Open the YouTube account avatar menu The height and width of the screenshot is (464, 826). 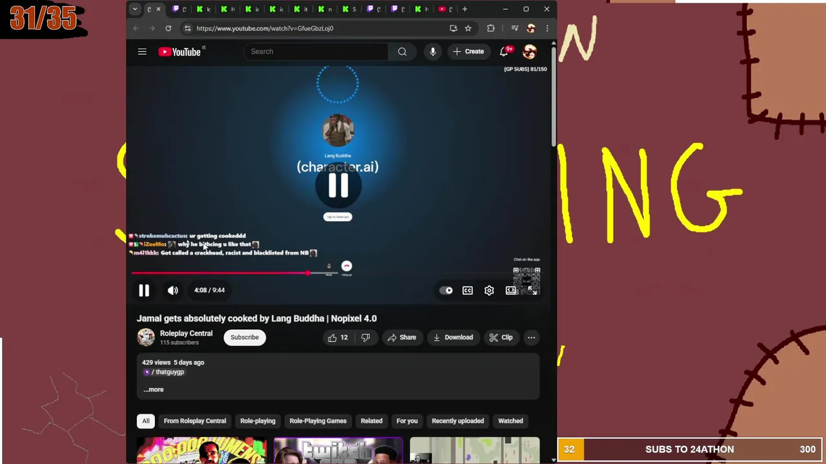tap(529, 52)
